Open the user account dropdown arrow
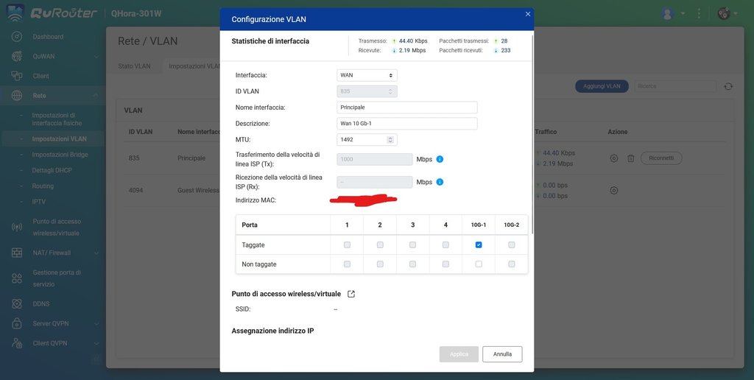The width and height of the screenshot is (754, 380). click(x=683, y=13)
